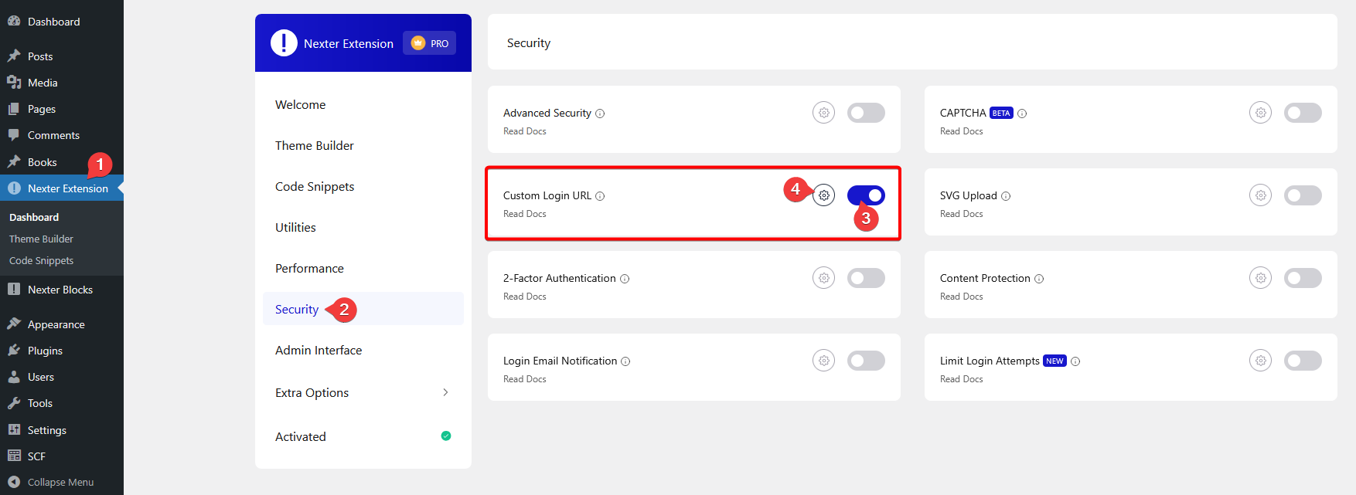This screenshot has height=495, width=1356.
Task: Disable the Custom Login URL toggle
Action: click(866, 195)
